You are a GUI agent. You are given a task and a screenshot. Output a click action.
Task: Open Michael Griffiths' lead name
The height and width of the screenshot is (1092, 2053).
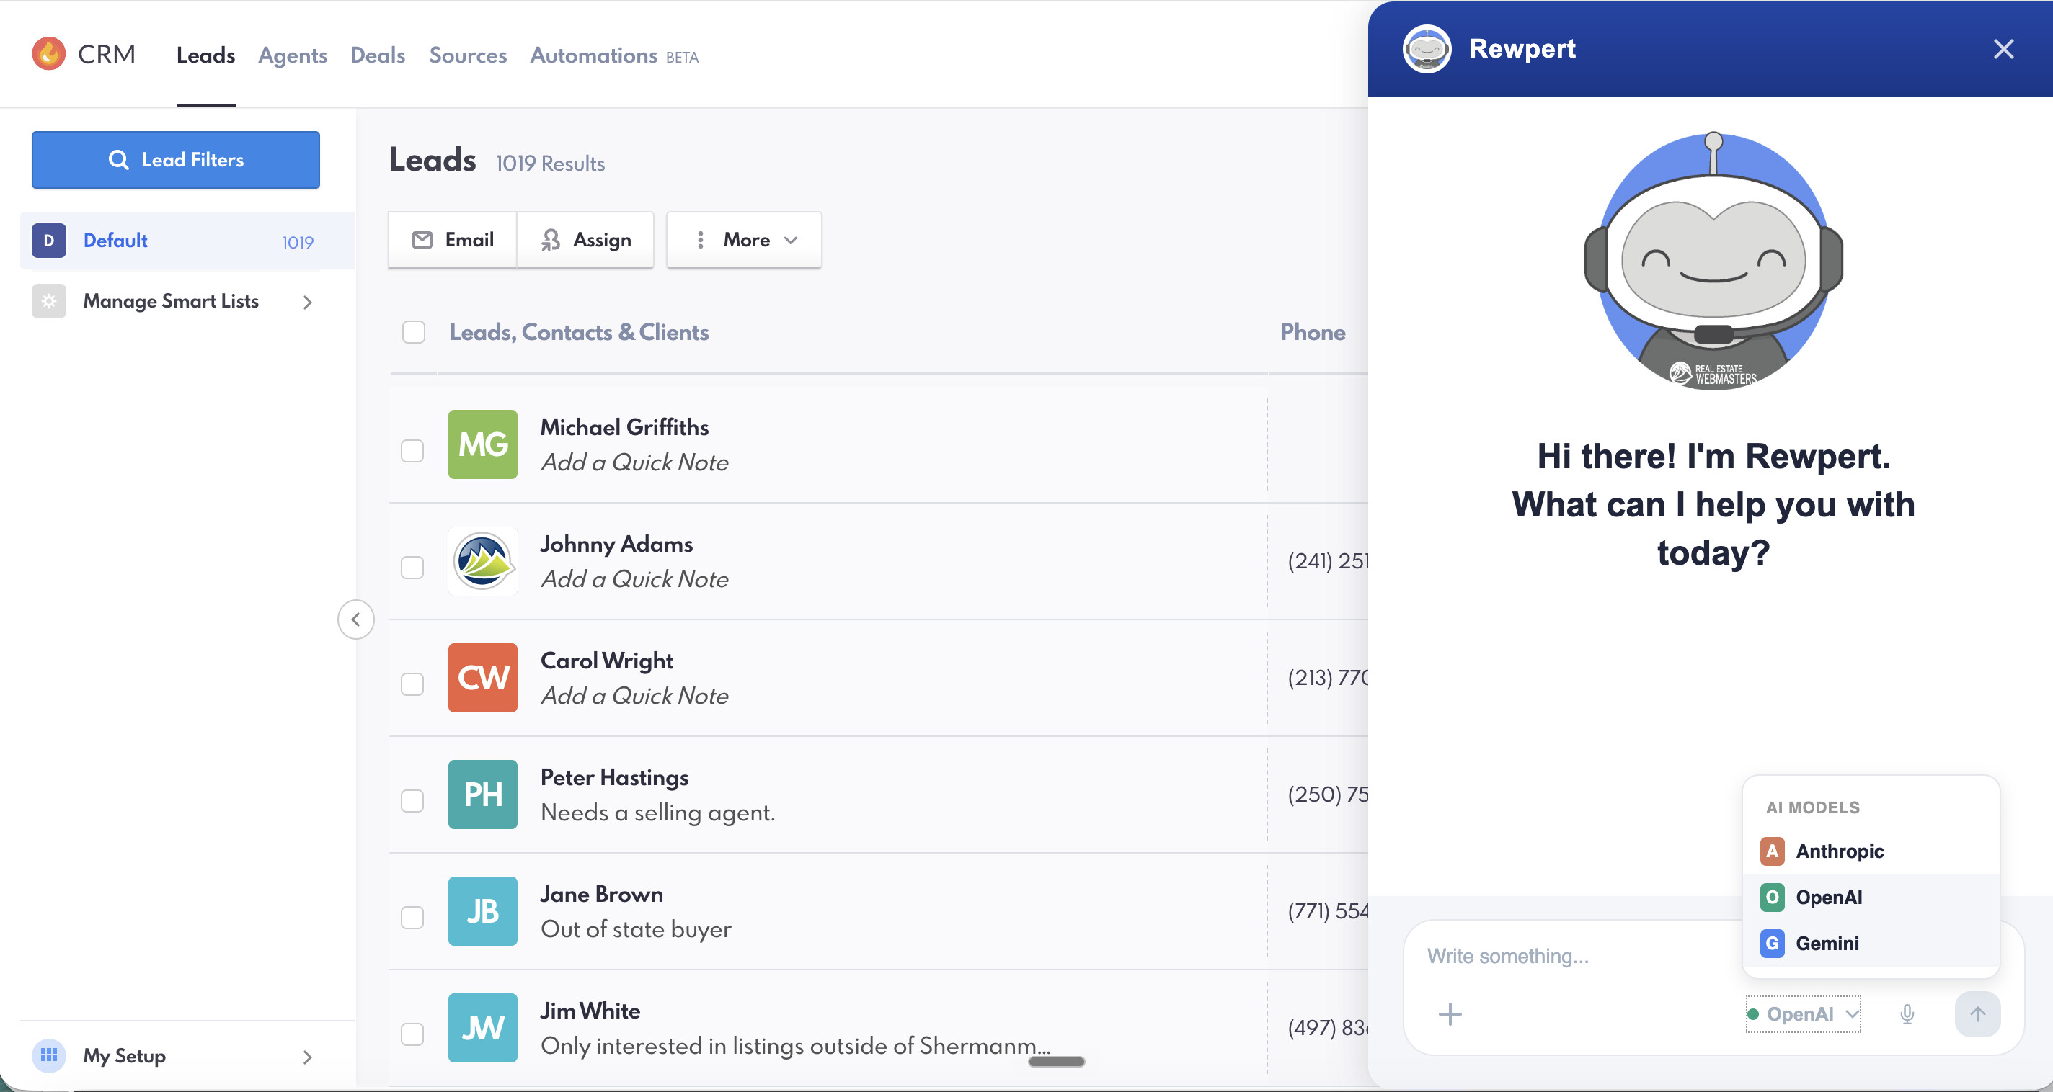point(624,427)
